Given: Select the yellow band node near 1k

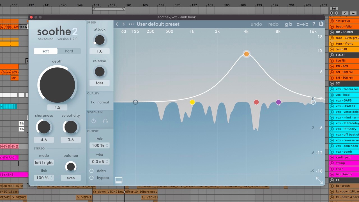Looking at the screenshot, I should 192,102.
